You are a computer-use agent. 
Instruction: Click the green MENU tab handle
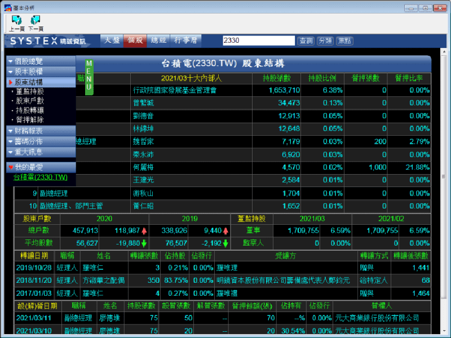click(x=89, y=77)
